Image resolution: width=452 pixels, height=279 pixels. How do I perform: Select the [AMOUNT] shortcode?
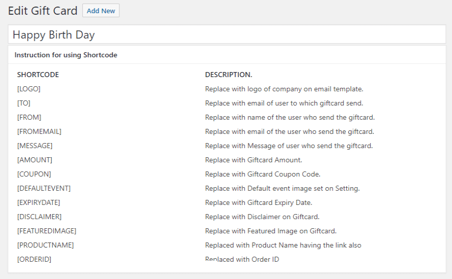pos(35,160)
